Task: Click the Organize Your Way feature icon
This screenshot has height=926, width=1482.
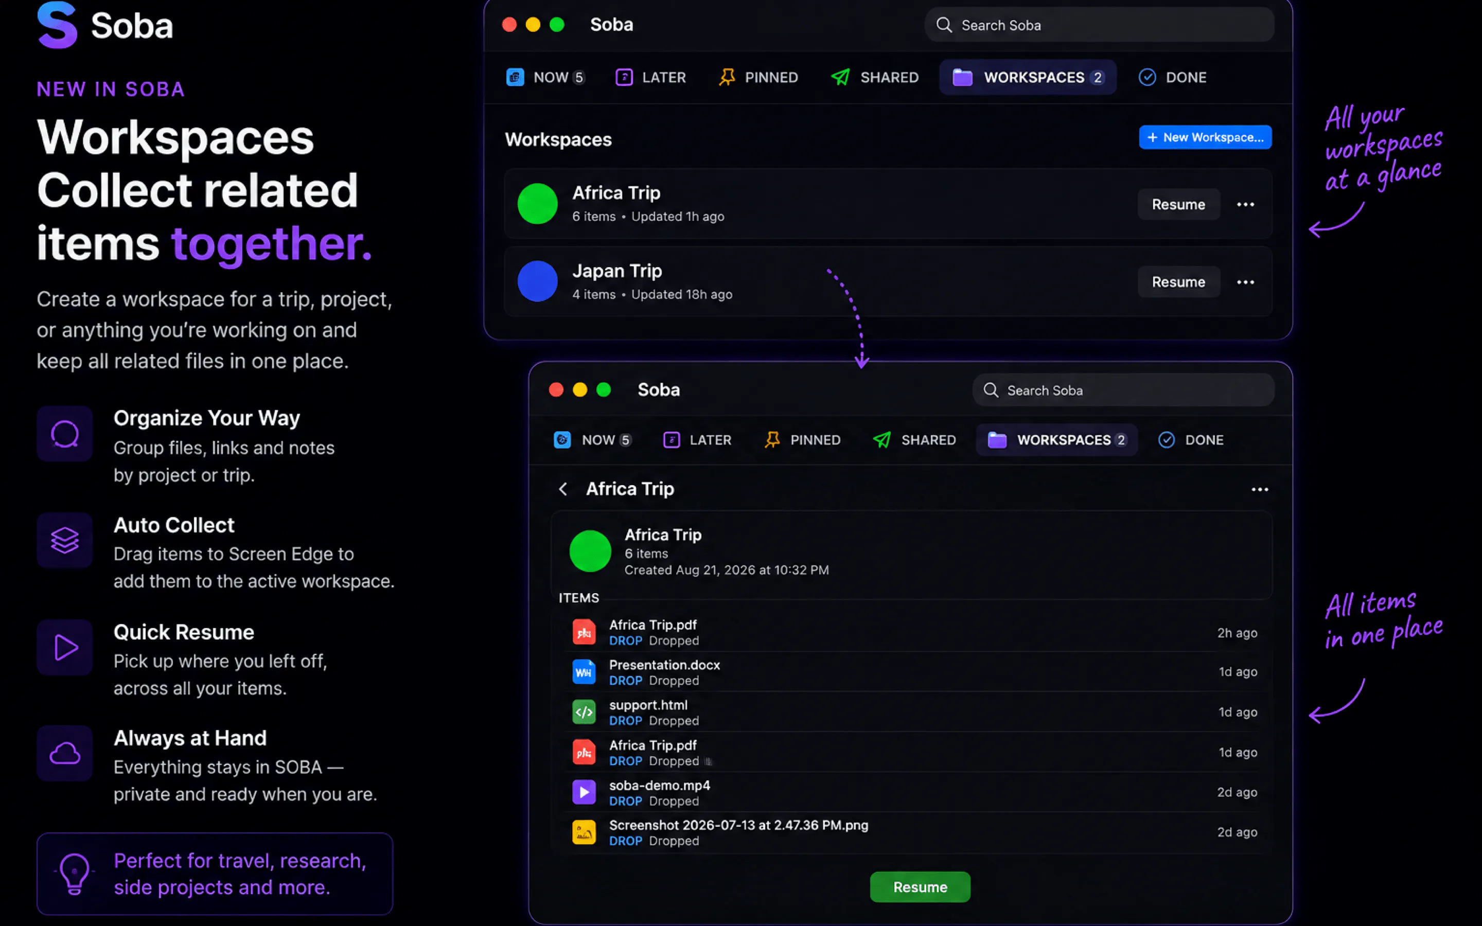Action: tap(64, 434)
